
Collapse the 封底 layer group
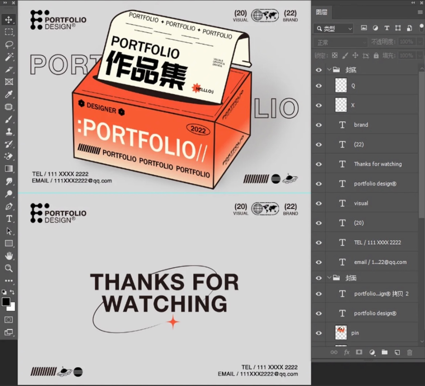[x=329, y=70]
